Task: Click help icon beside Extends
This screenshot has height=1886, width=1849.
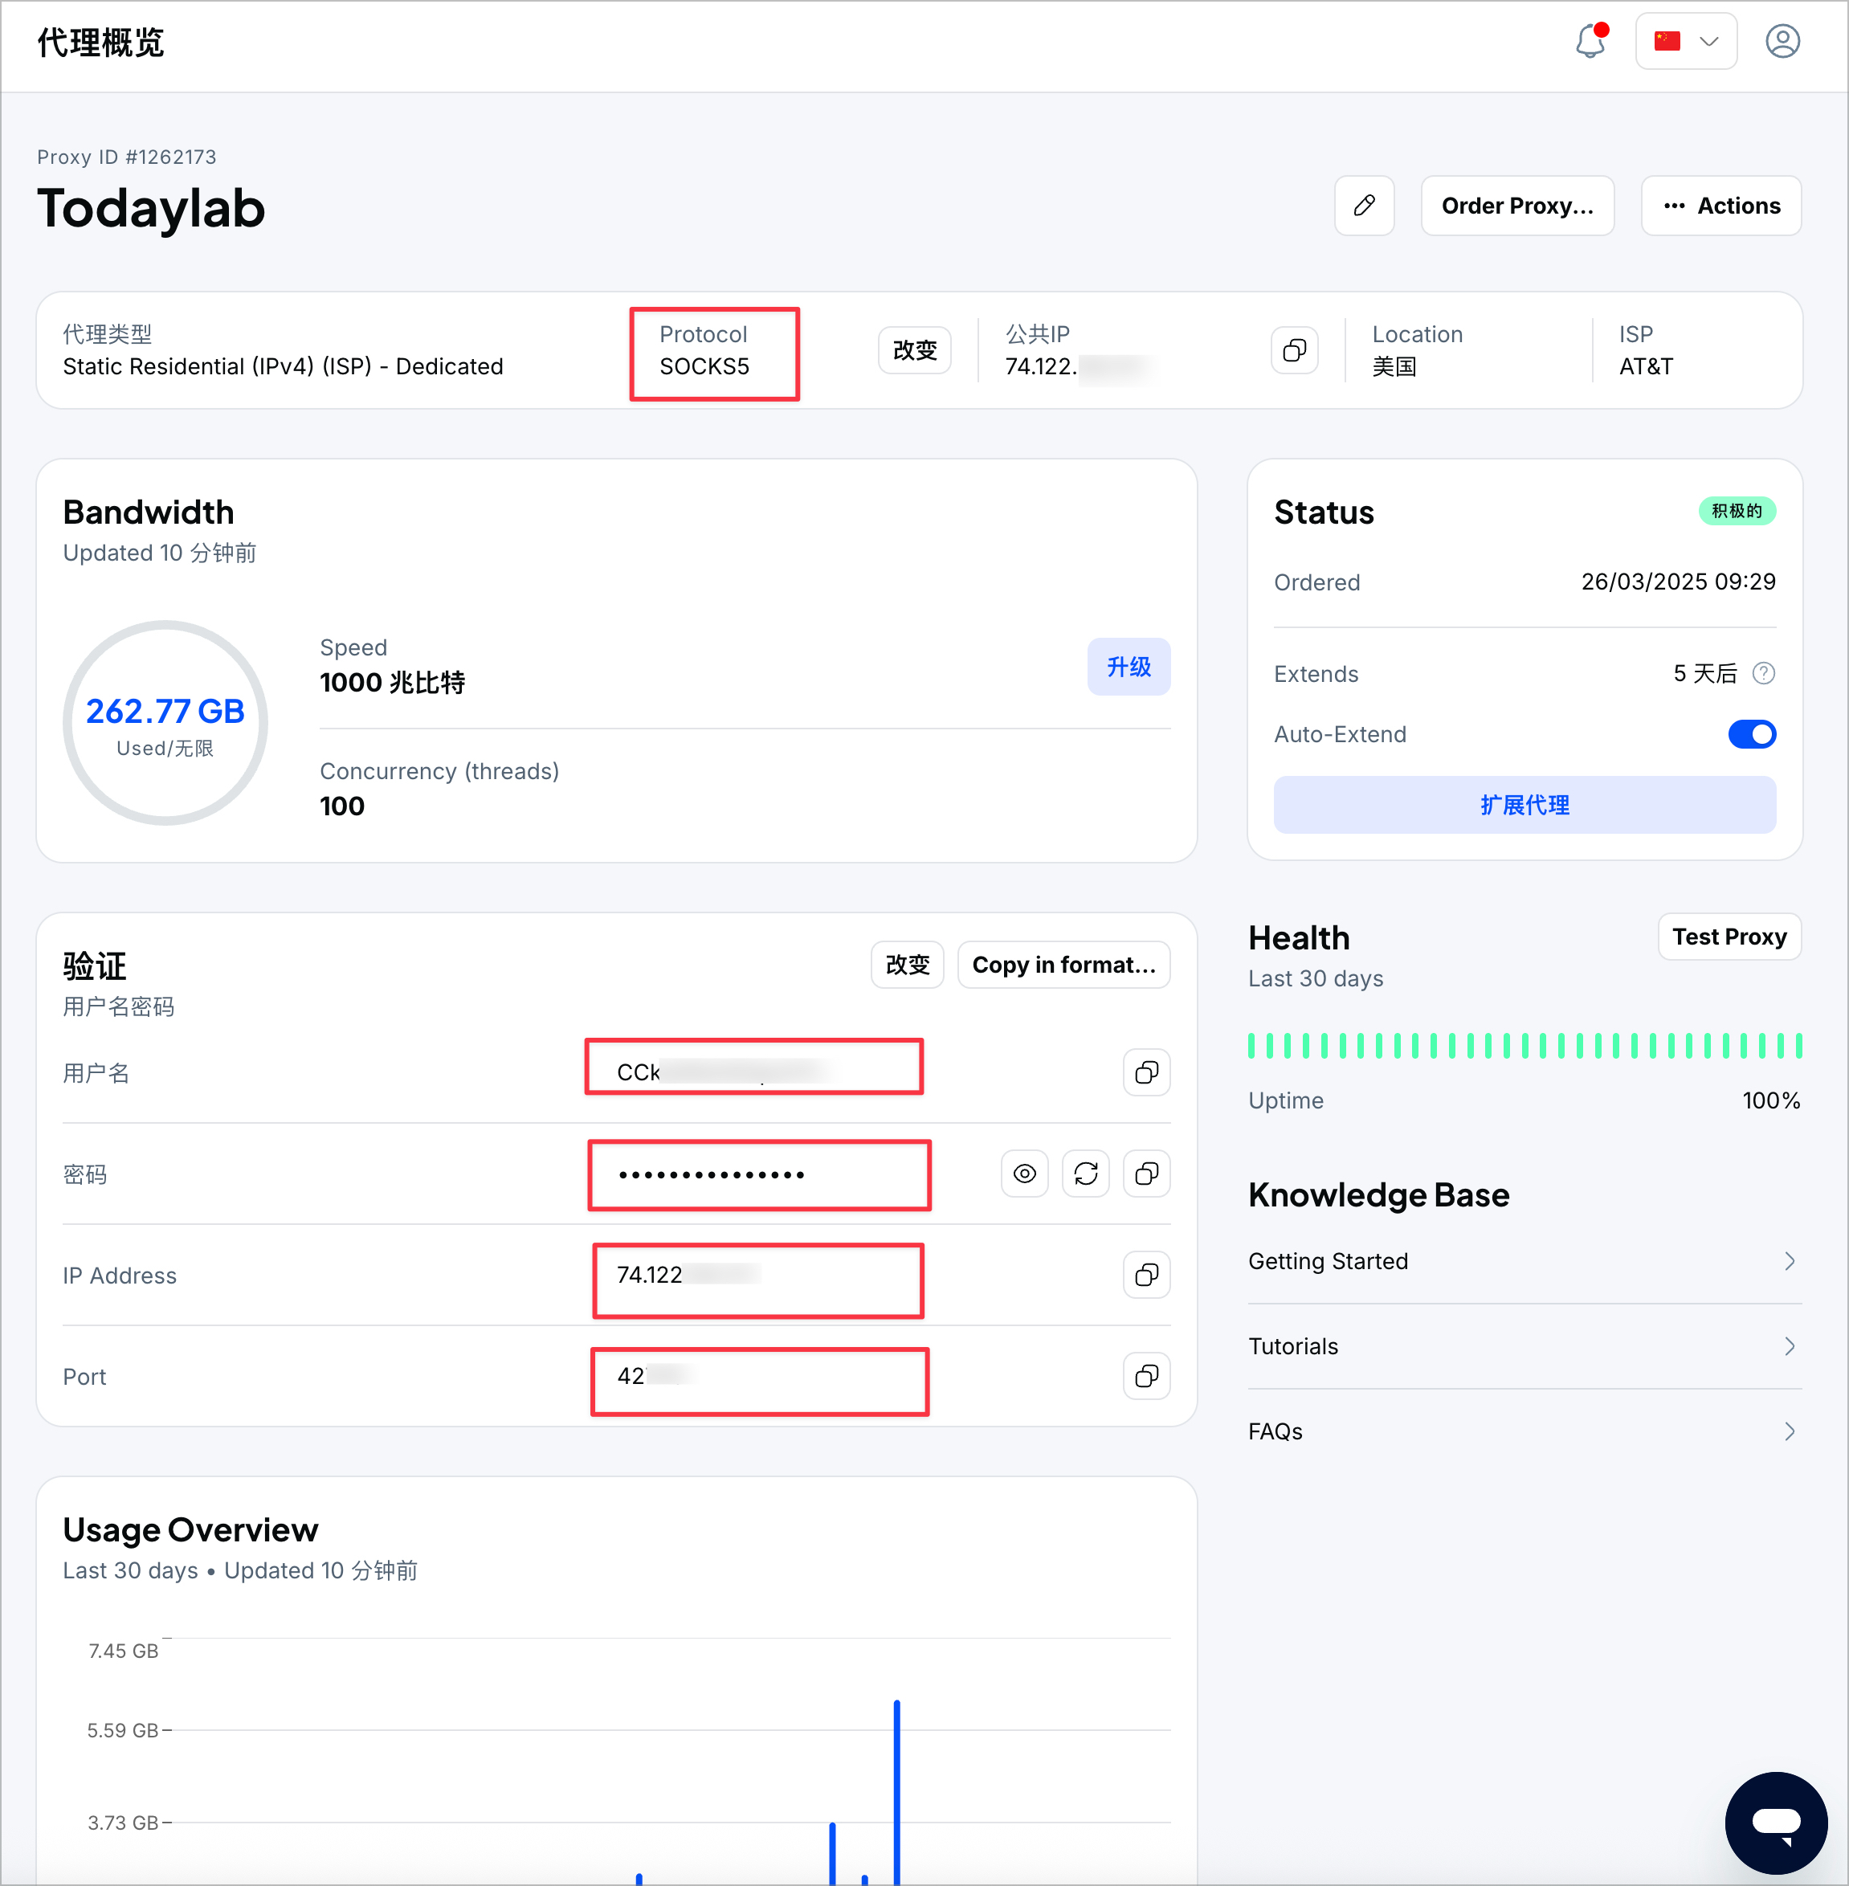Action: [1764, 673]
